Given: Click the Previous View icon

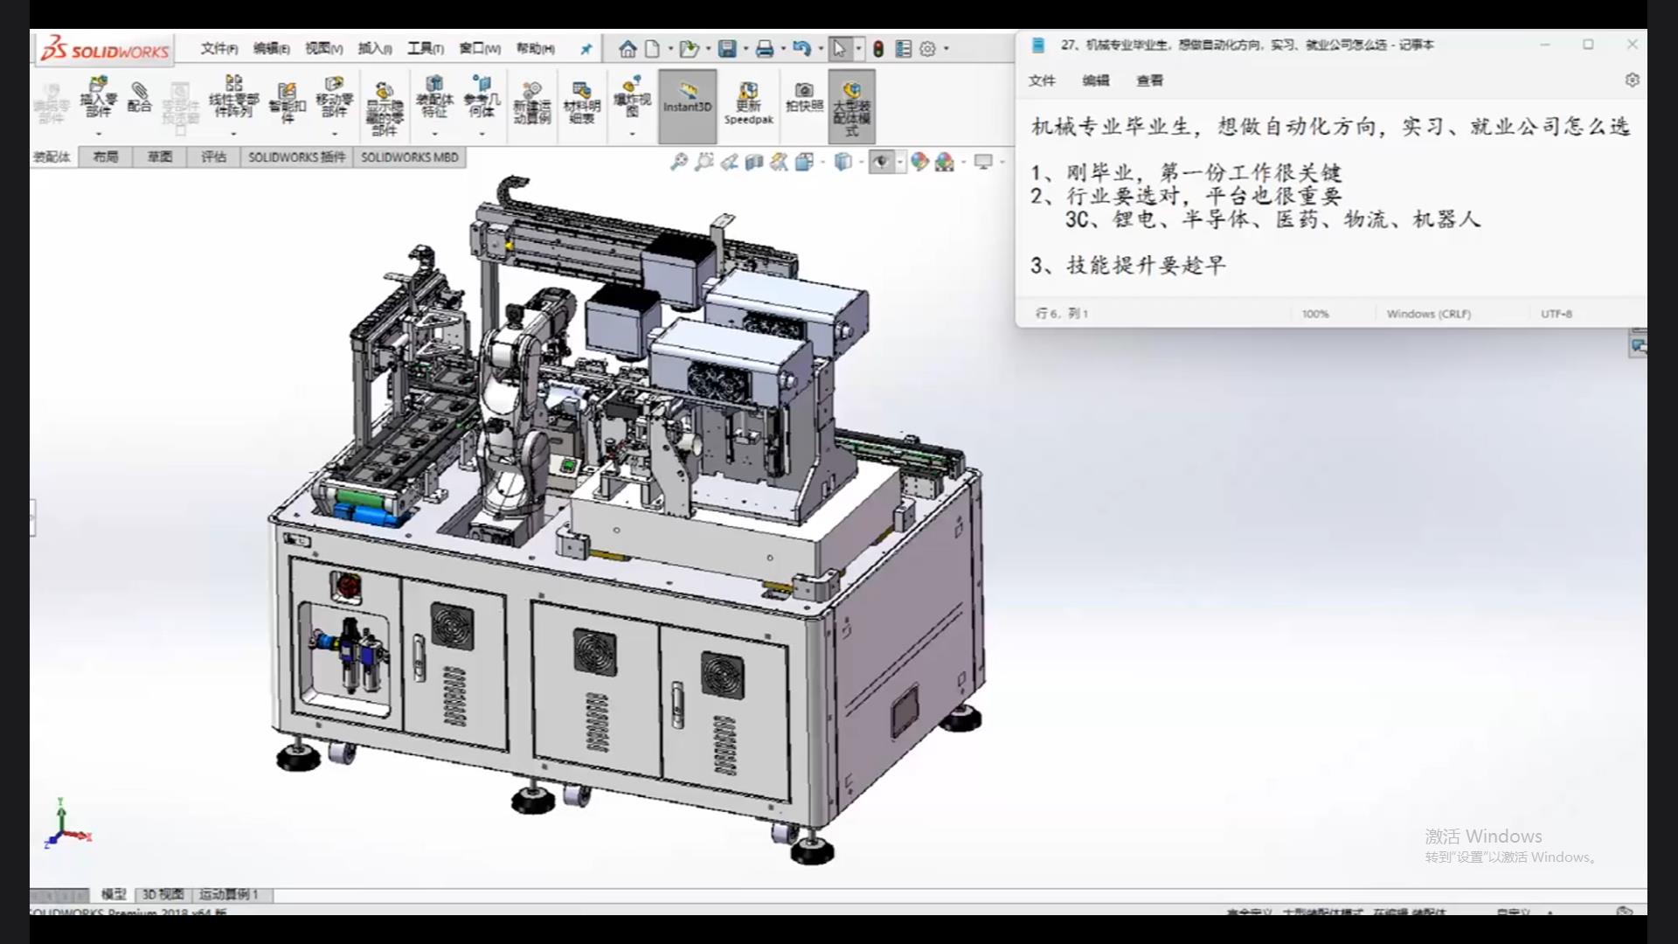Looking at the screenshot, I should 729,162.
